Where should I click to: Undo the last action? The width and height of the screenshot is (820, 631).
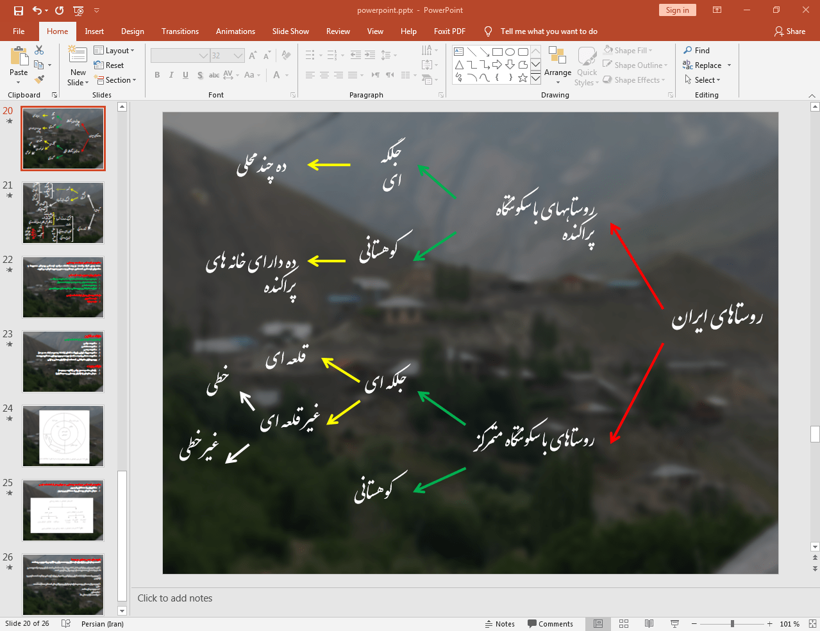(x=37, y=10)
